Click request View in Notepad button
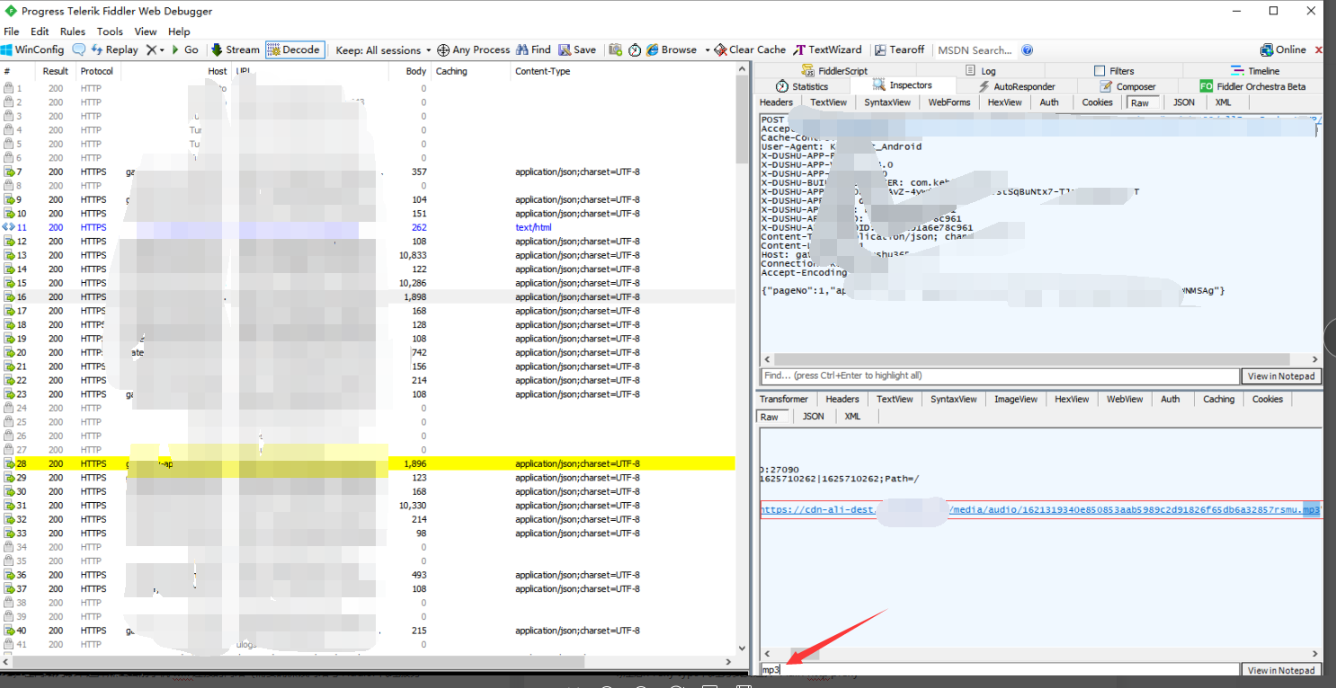The height and width of the screenshot is (688, 1336). coord(1280,376)
